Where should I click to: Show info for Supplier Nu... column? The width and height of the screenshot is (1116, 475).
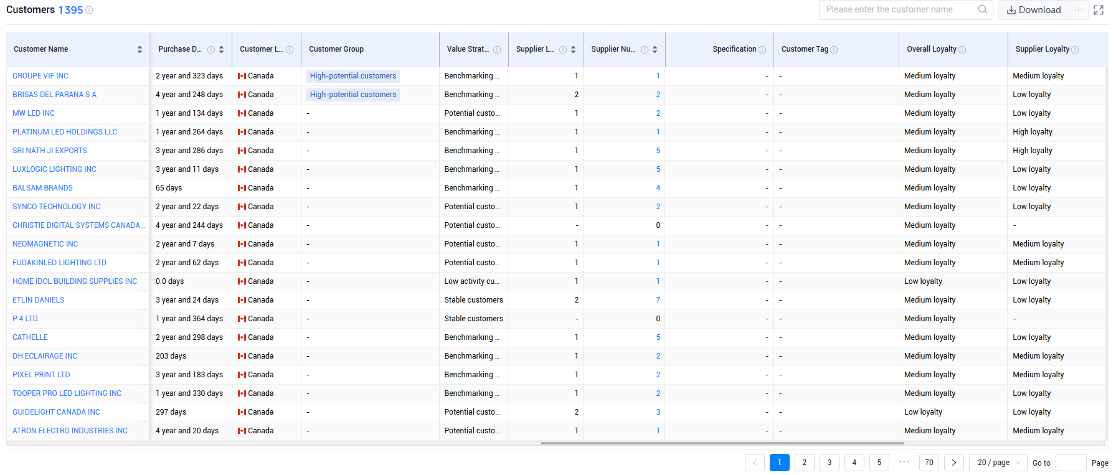tap(645, 50)
